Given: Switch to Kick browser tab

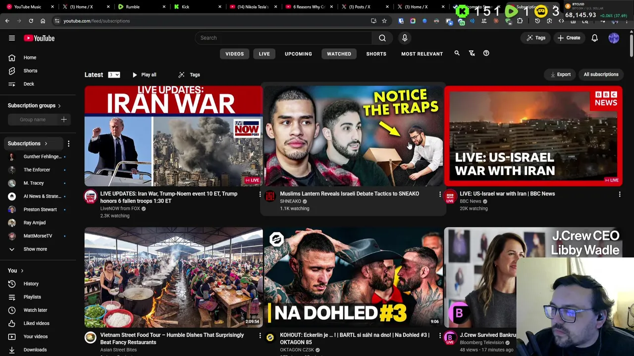Looking at the screenshot, I should 185,7.
